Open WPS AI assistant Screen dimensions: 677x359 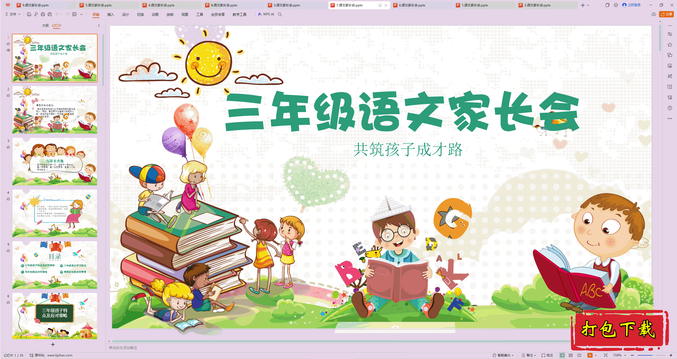click(266, 14)
